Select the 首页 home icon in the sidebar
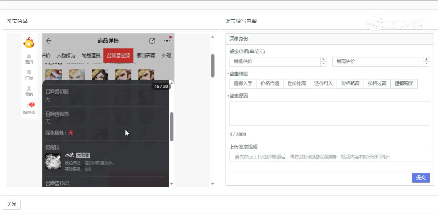This screenshot has width=438, height=214. 29,59
